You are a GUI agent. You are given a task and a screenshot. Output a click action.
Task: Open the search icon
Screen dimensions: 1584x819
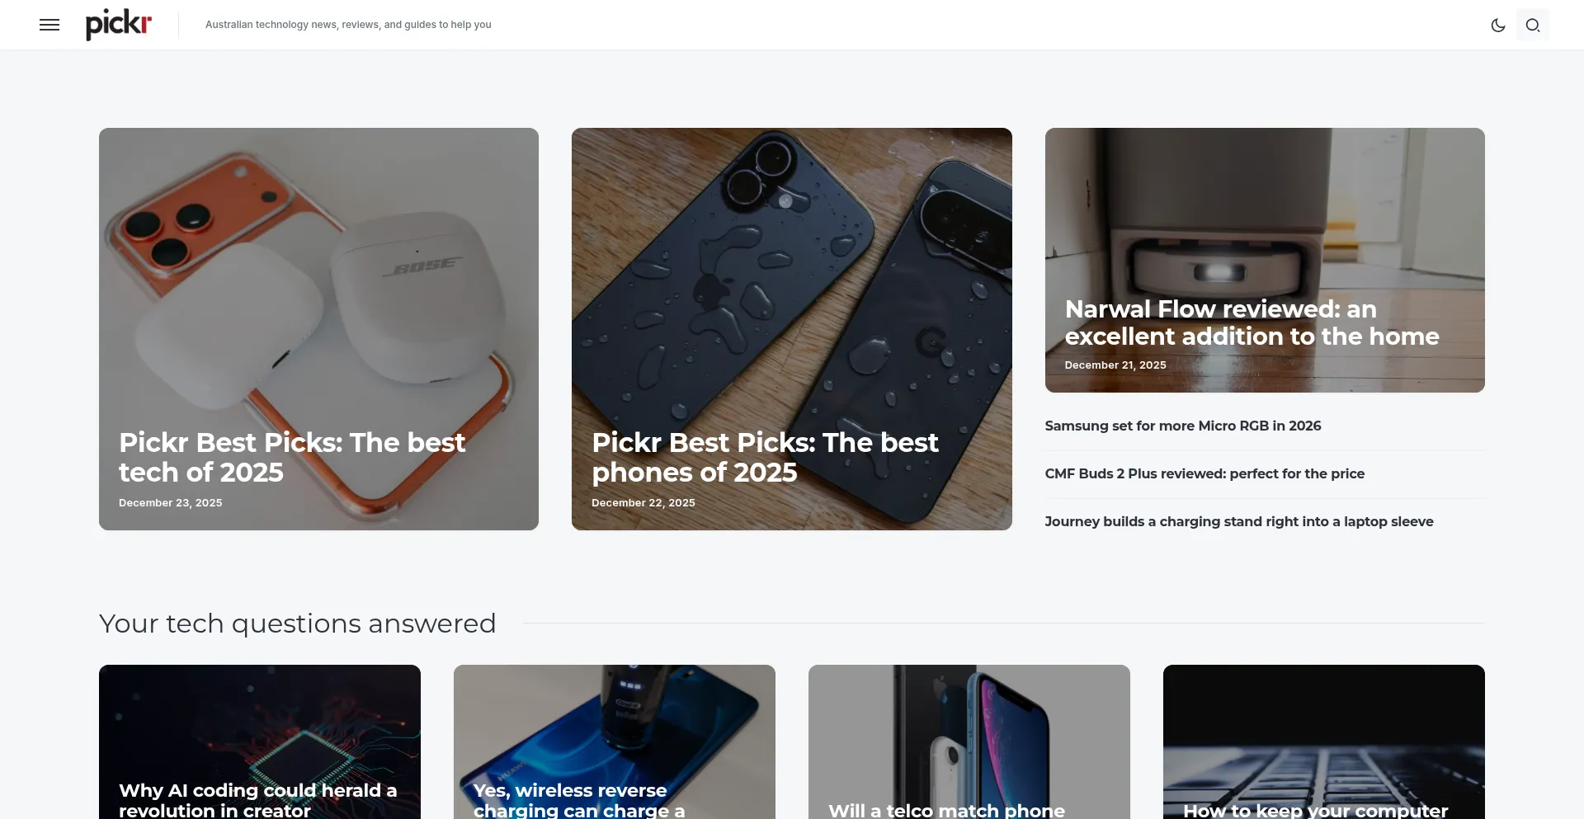pos(1533,25)
